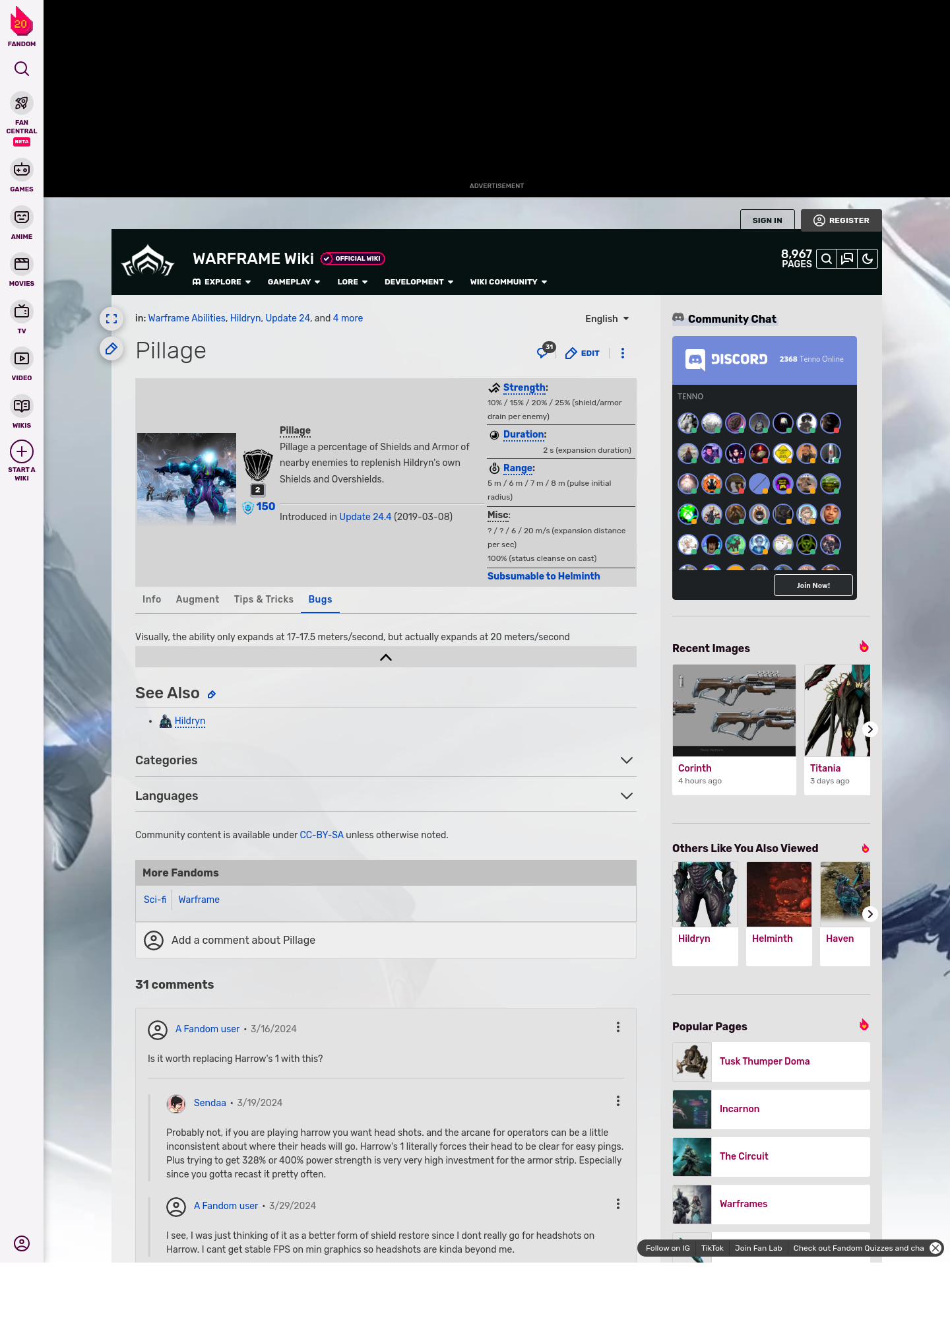Open the Gameplay dropdown menu
This screenshot has height=1320, width=950.
(294, 282)
